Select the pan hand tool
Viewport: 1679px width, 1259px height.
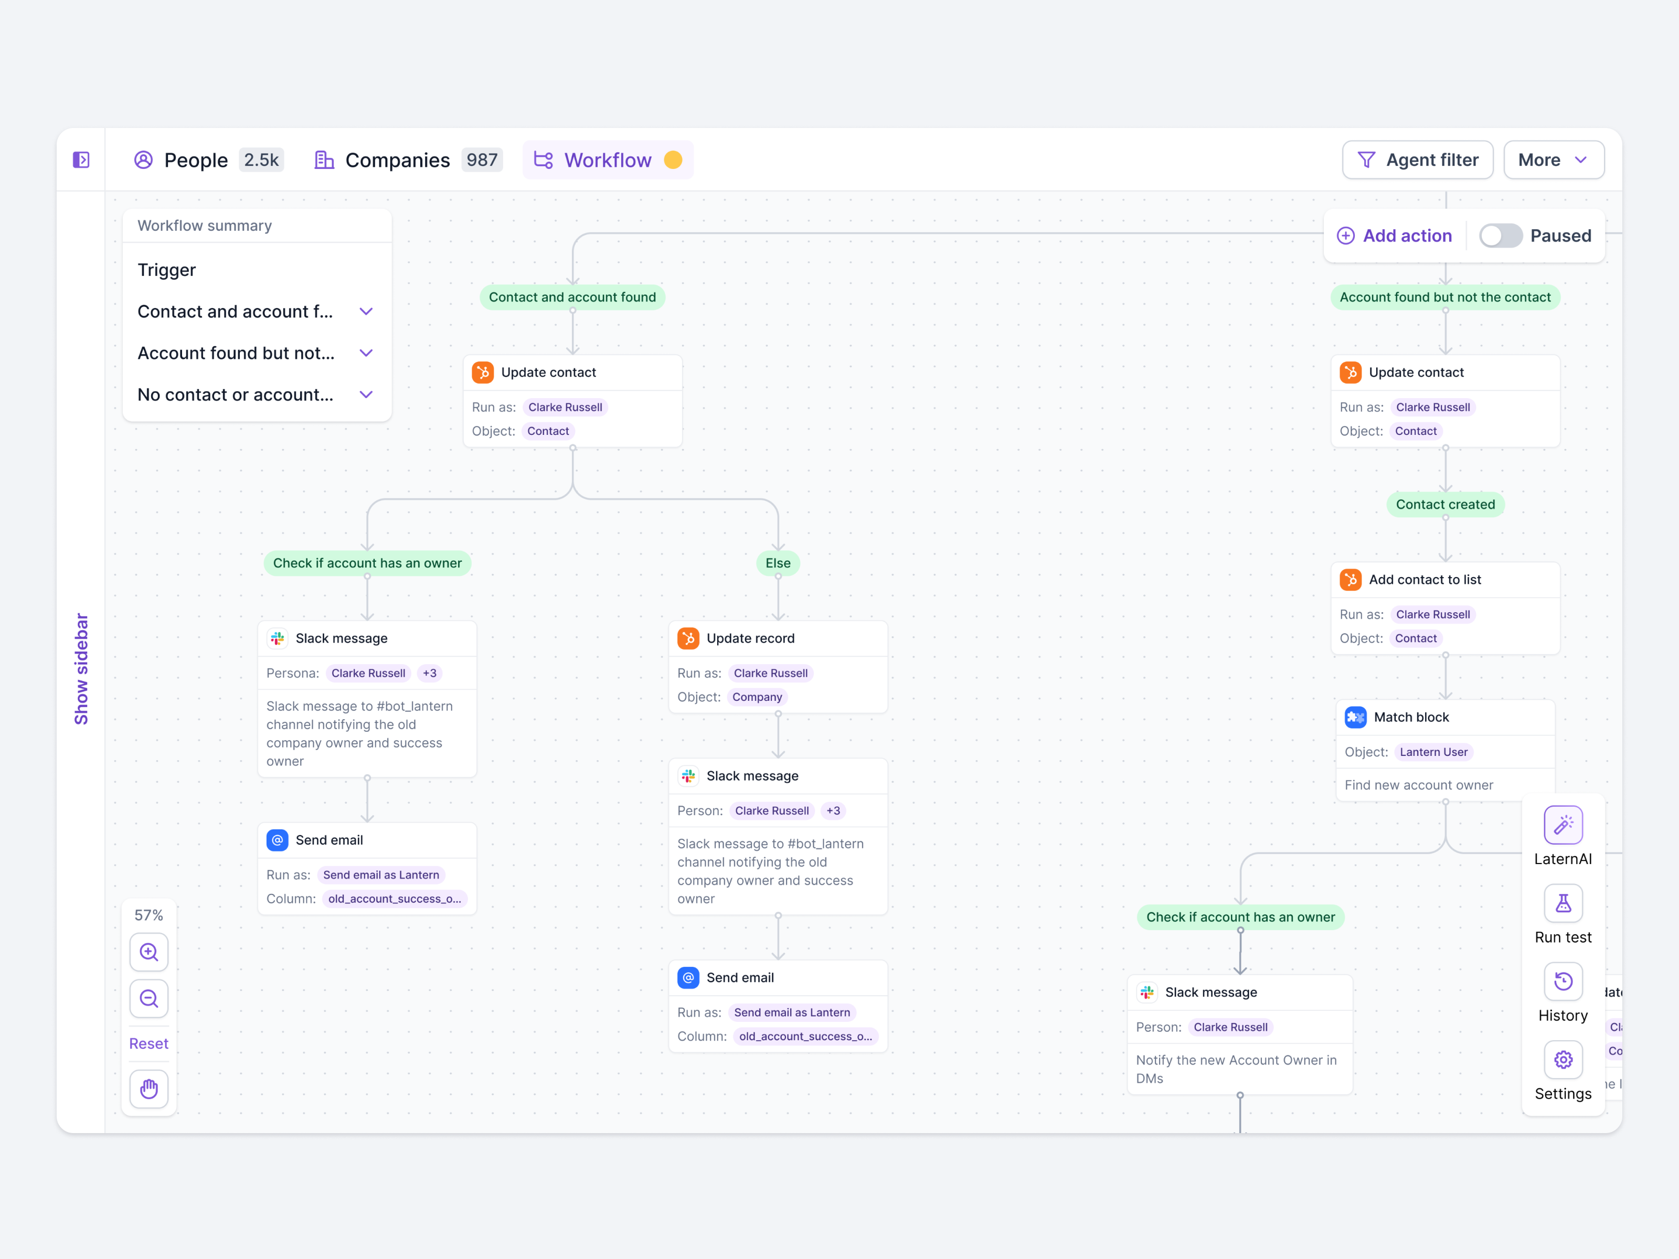click(x=149, y=1089)
